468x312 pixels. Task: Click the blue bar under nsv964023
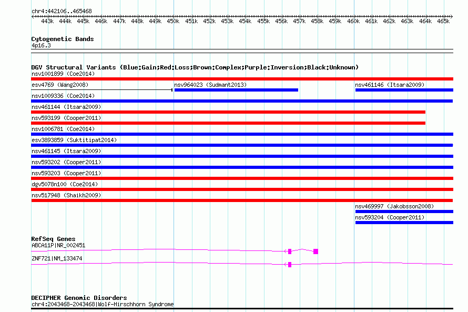(236, 90)
